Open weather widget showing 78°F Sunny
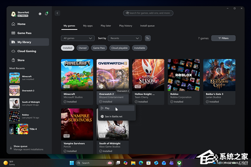The width and height of the screenshot is (251, 167). (x=9, y=163)
